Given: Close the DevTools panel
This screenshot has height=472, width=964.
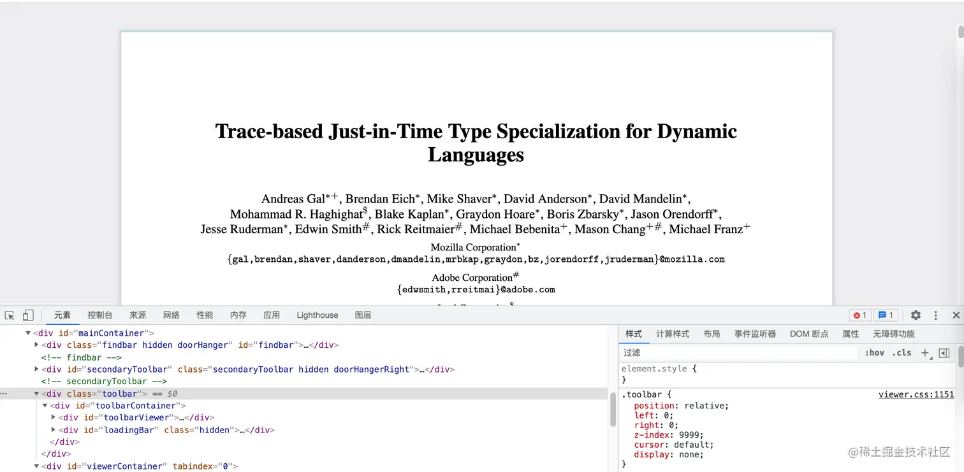Looking at the screenshot, I should (x=956, y=315).
